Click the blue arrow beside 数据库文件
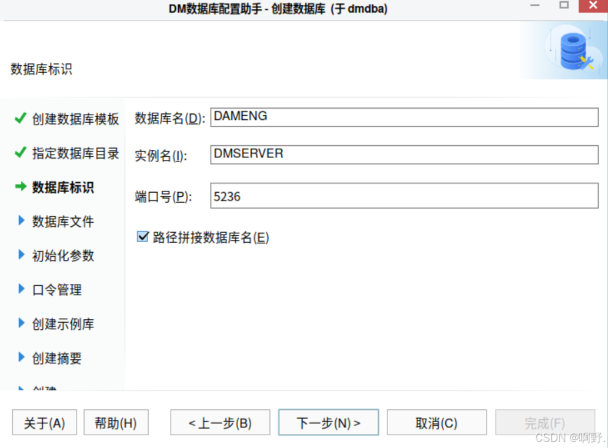This screenshot has width=608, height=448. coord(20,221)
